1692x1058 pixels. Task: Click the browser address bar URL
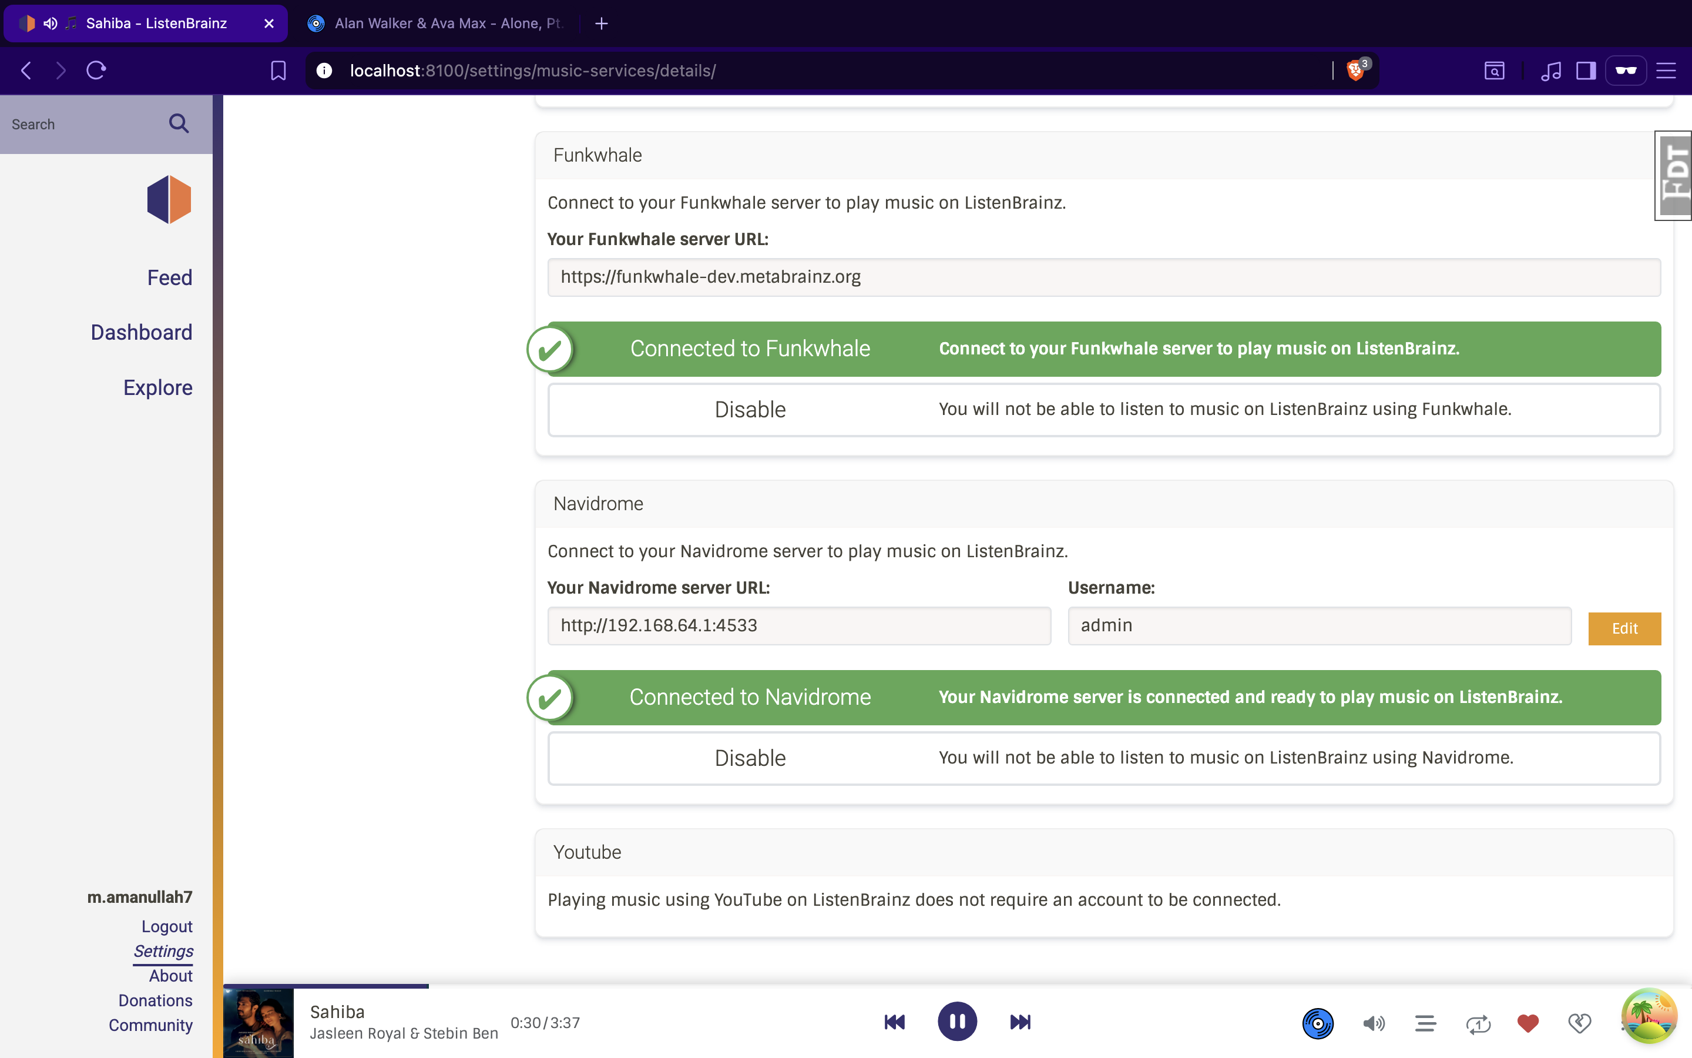coord(533,71)
